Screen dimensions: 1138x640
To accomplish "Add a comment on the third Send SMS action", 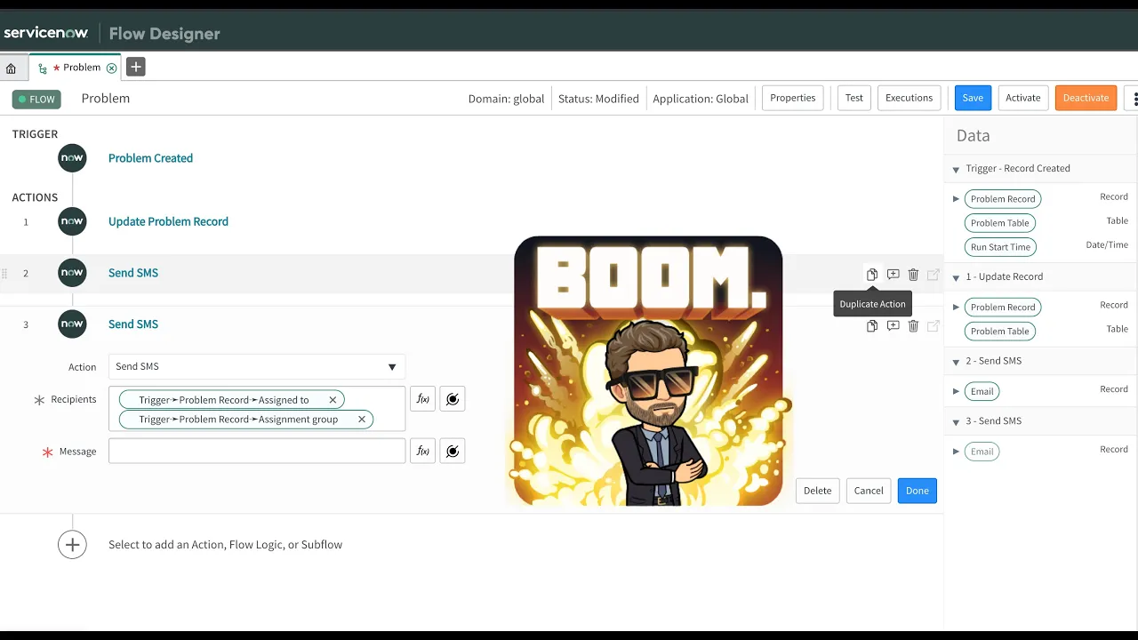I will click(x=893, y=326).
